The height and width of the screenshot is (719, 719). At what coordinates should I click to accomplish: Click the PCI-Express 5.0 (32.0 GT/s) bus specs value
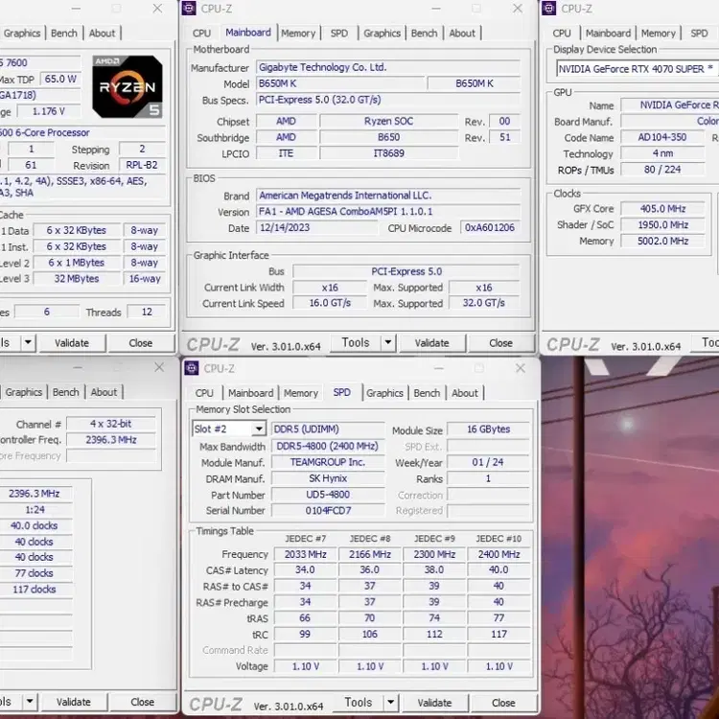388,100
